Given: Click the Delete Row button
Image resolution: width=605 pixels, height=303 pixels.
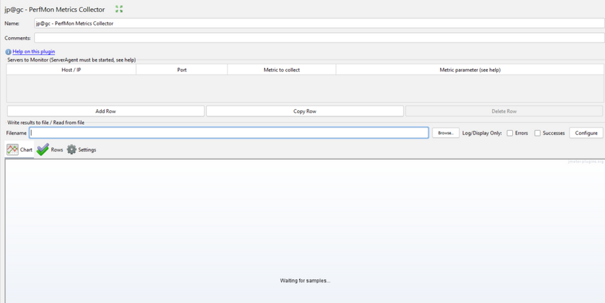Looking at the screenshot, I should (x=504, y=111).
